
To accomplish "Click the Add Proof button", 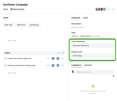I will (21, 25).
